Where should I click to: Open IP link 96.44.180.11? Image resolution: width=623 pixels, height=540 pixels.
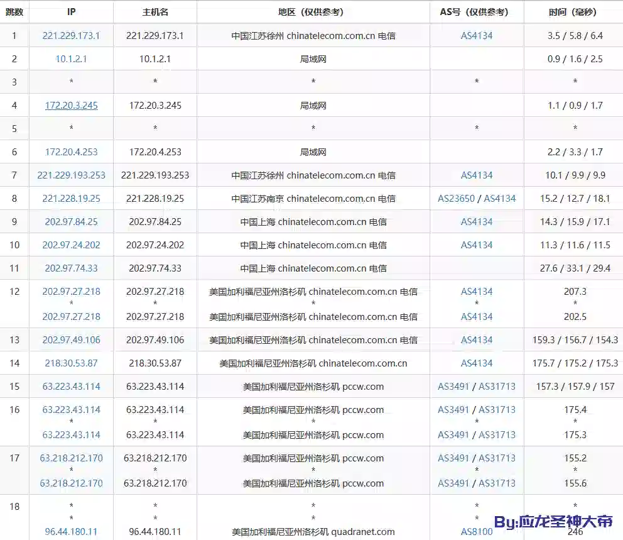(71, 532)
